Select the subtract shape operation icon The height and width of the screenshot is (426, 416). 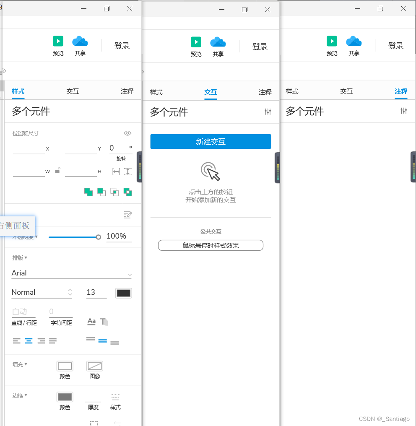(x=101, y=192)
